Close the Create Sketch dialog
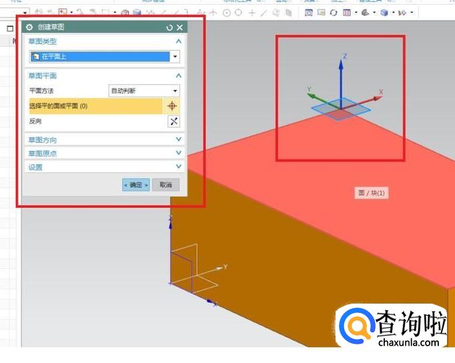The width and height of the screenshot is (455, 363). click(179, 27)
